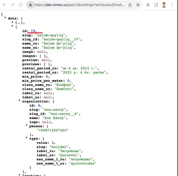Viewport: 178px width, 176px height.
Task: Select class_name_ru value "Комфорт"
Action: click(64, 85)
